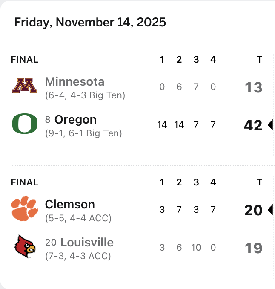This screenshot has width=275, height=289.
Task: Click Oregon's record (9-1, 6-1 Big Ten)
Action: (x=83, y=133)
